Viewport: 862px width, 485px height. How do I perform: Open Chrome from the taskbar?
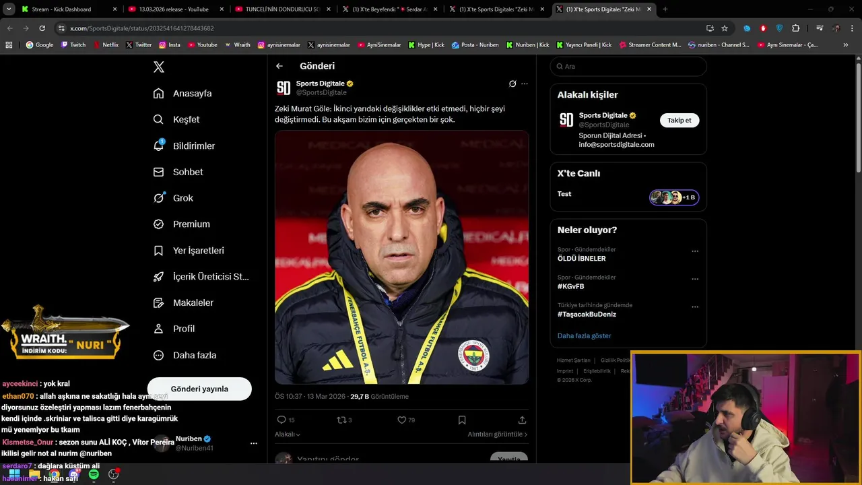pos(54,475)
